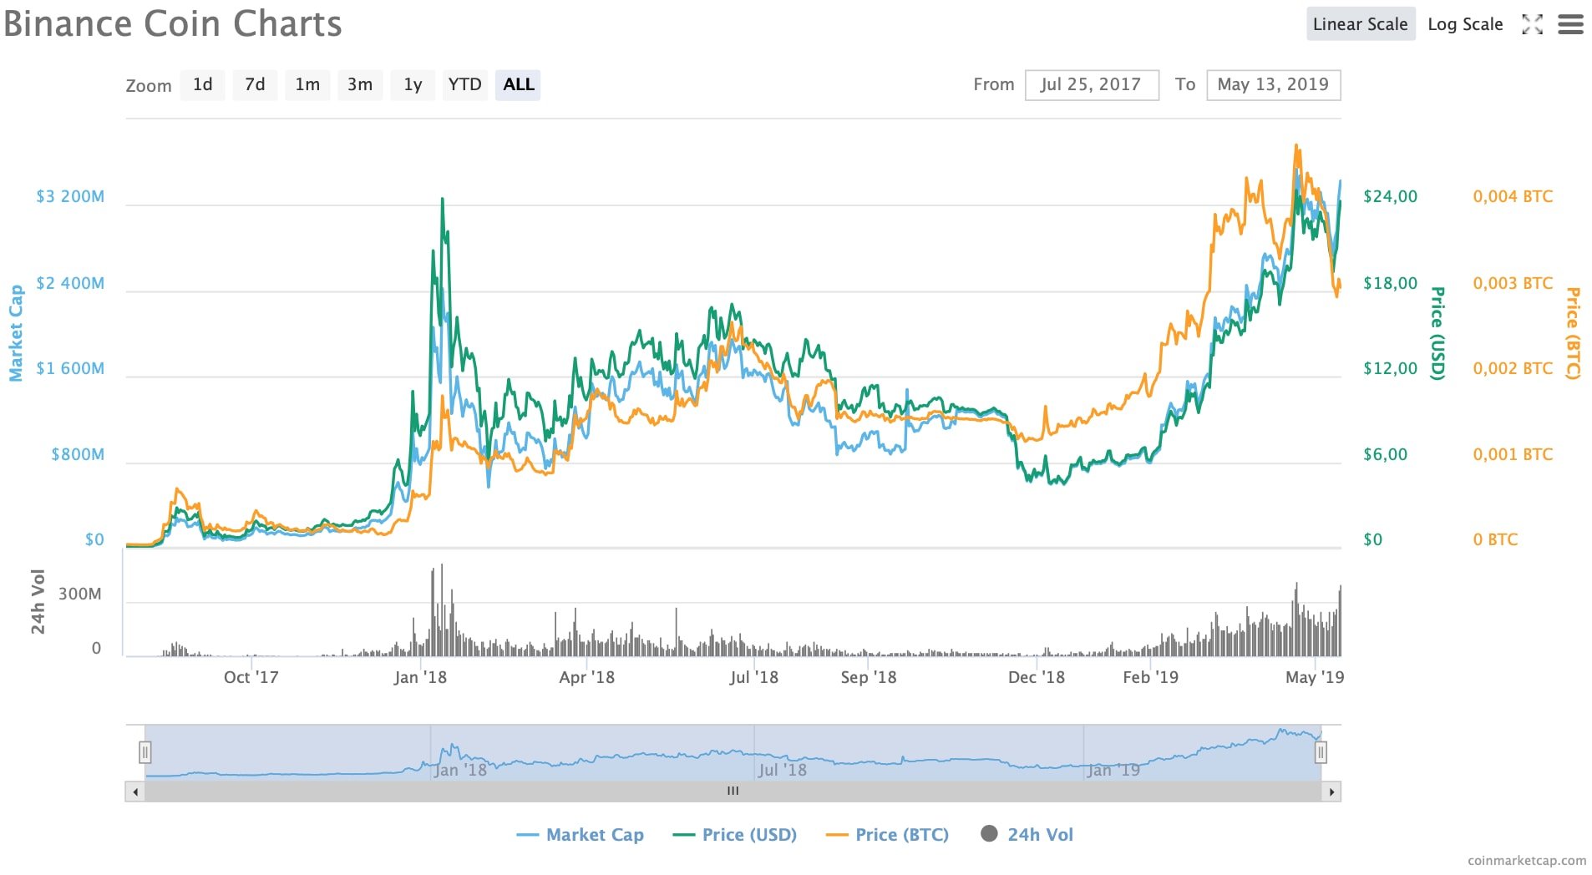Set zoom range to 3m
The width and height of the screenshot is (1592, 875).
(x=360, y=84)
